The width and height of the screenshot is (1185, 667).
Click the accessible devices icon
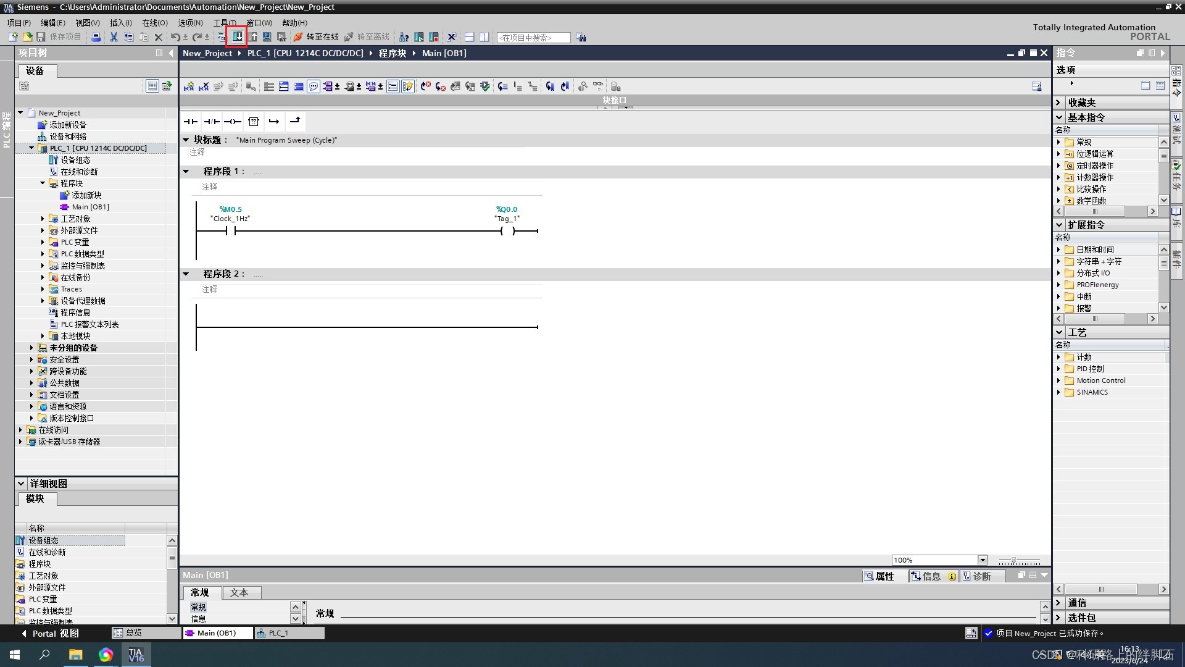404,37
